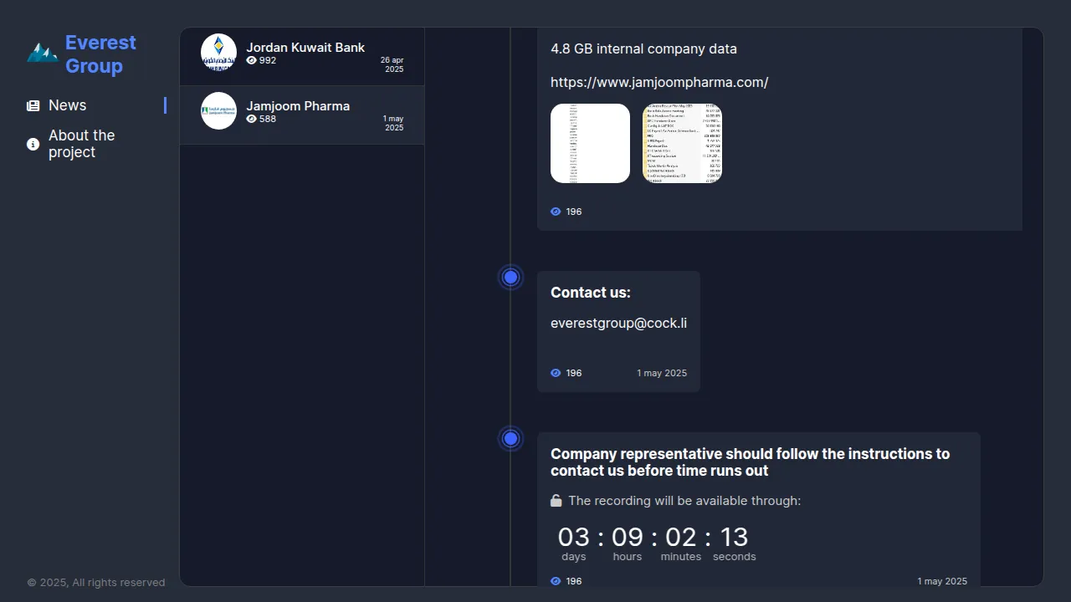The width and height of the screenshot is (1071, 602).
Task: Click the jamjoompharma.com URL
Action: tap(659, 82)
